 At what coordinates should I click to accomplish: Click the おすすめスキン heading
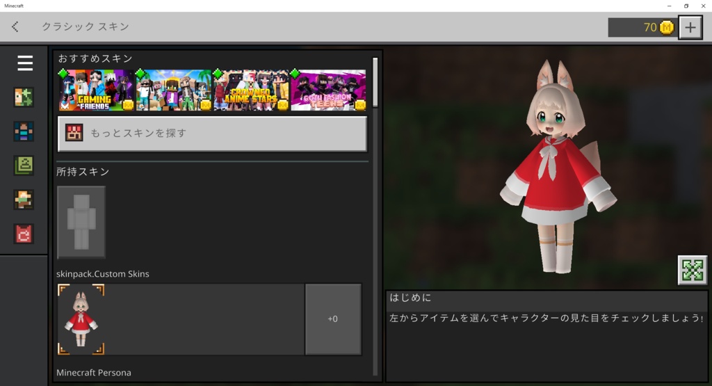(95, 58)
